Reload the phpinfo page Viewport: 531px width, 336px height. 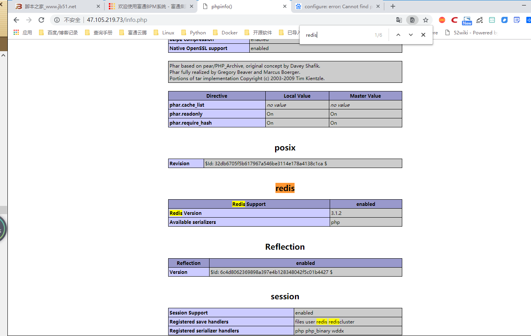click(41, 20)
